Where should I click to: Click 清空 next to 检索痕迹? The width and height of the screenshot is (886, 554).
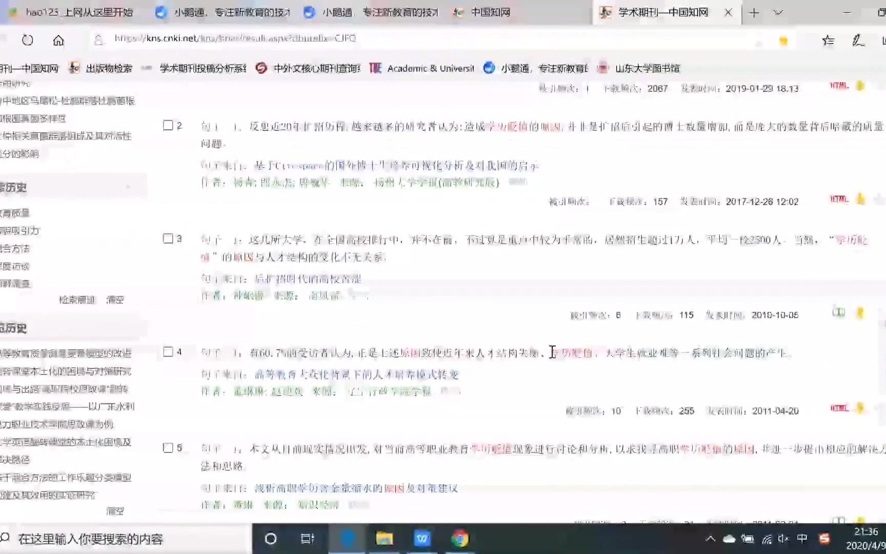[x=115, y=300]
